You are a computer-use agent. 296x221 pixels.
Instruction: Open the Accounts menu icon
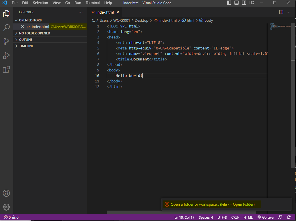[x=6, y=193]
